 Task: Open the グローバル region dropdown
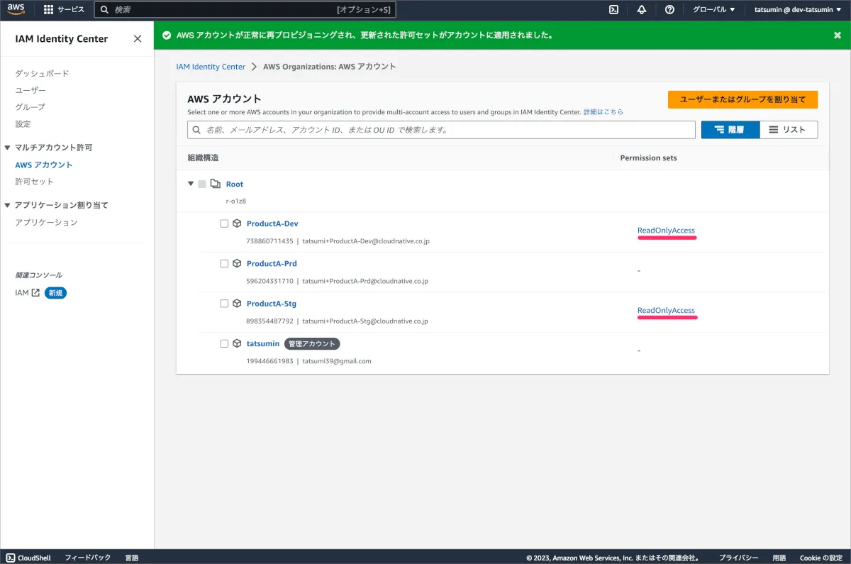click(713, 9)
